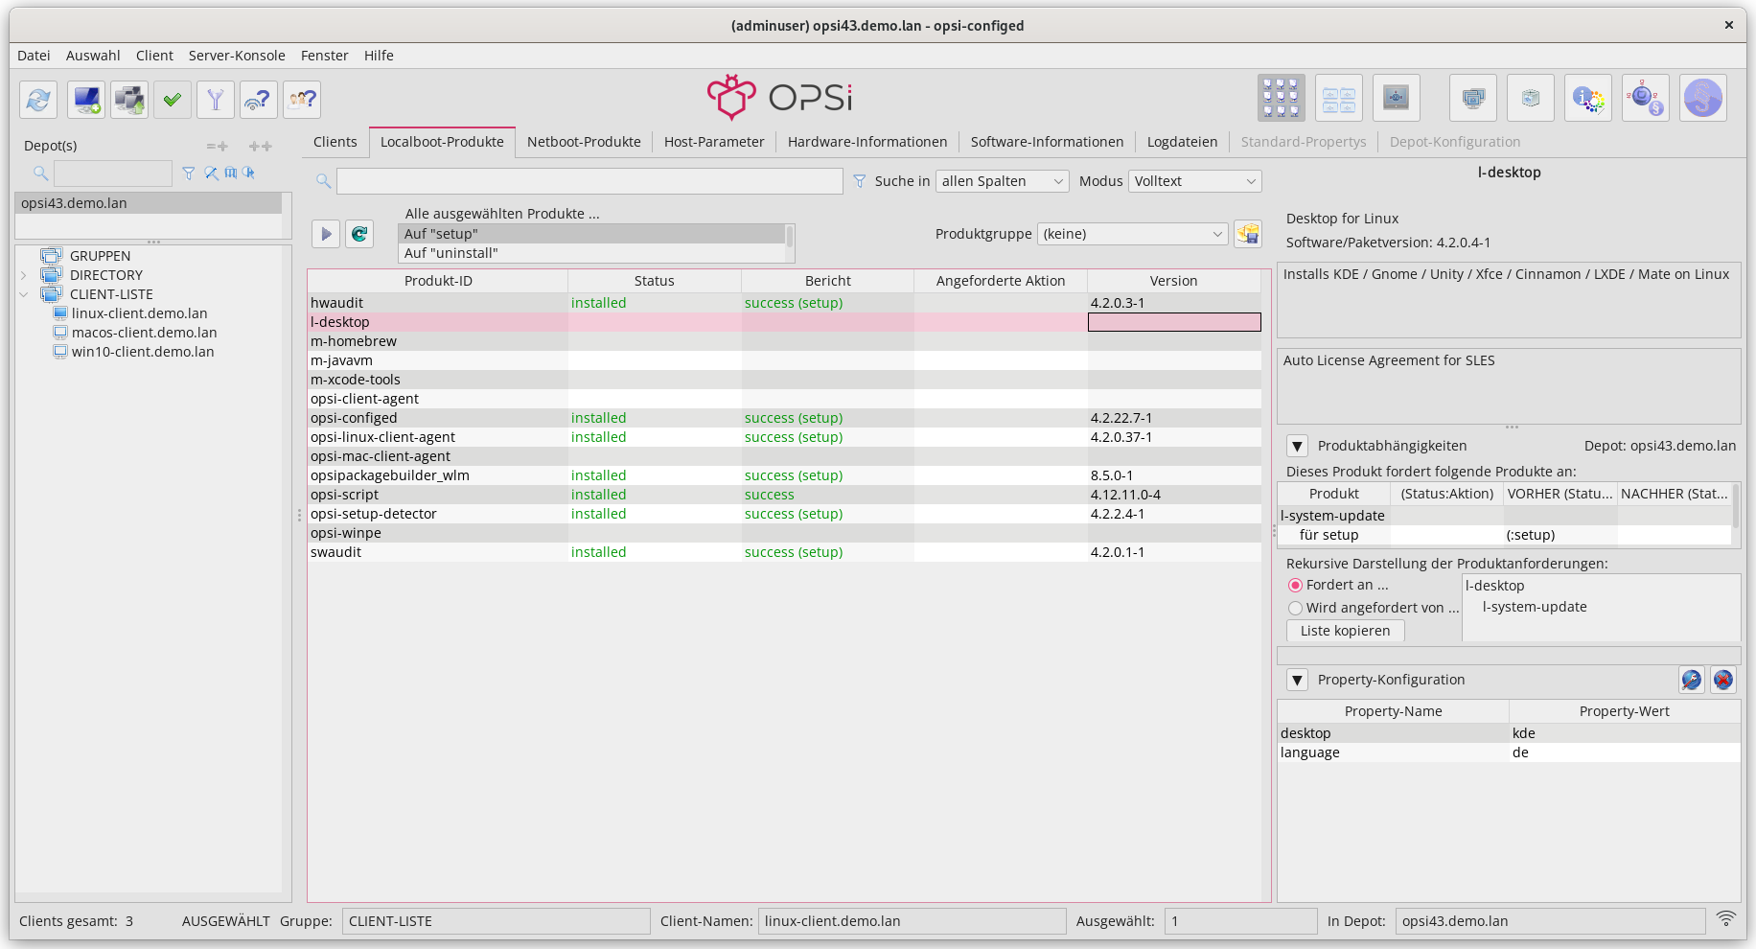Click the user sessions question icon
The width and height of the screenshot is (1756, 949).
coord(302,100)
